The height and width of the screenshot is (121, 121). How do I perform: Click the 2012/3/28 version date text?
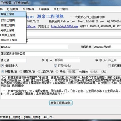(x=33, y=22)
